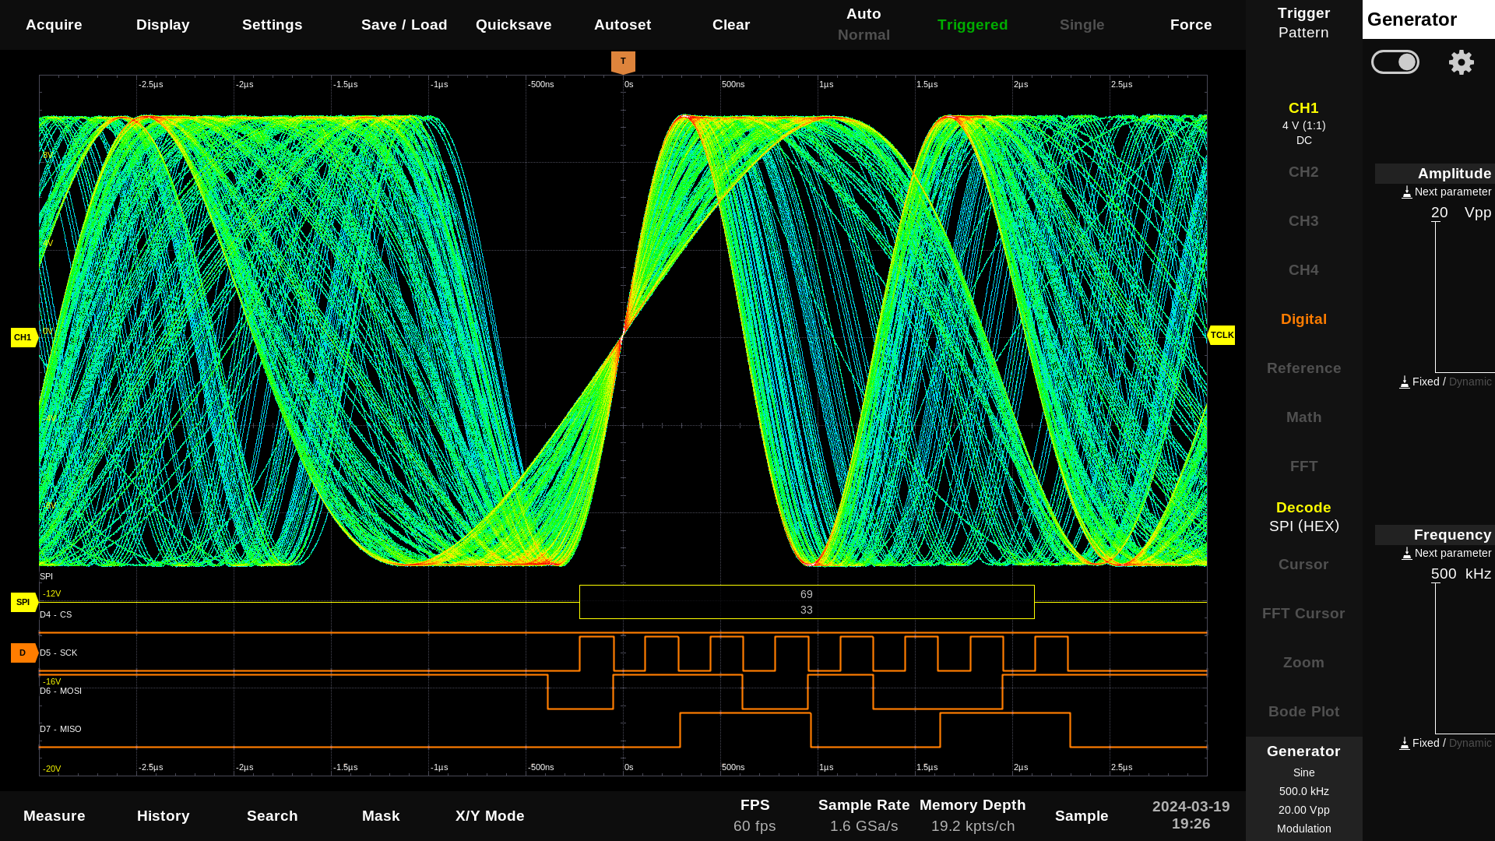Viewport: 1495px width, 841px height.
Task: Open the Save / Load menu
Action: [404, 25]
